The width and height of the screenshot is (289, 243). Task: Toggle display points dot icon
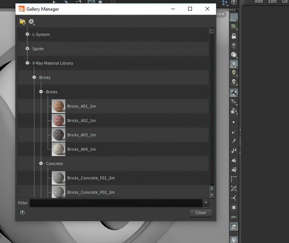234,122
